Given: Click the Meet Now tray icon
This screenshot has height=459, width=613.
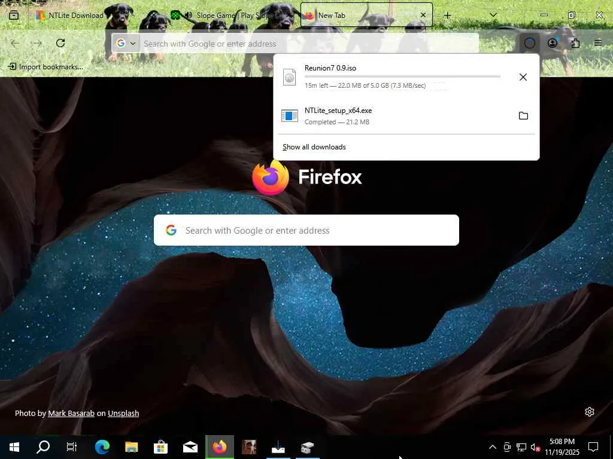Looking at the screenshot, I should point(507,447).
